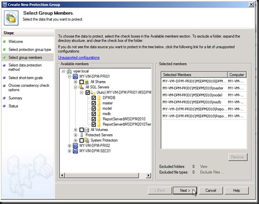Click the ReportServer$MSDPM2010 database icon
259x204 pixels.
[x=99, y=119]
